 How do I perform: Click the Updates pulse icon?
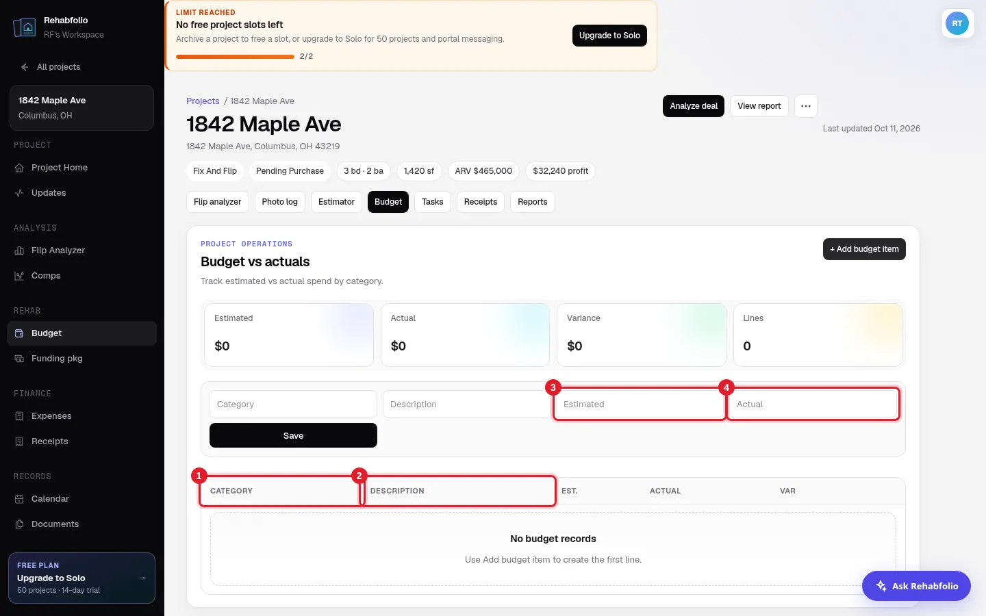(x=19, y=193)
